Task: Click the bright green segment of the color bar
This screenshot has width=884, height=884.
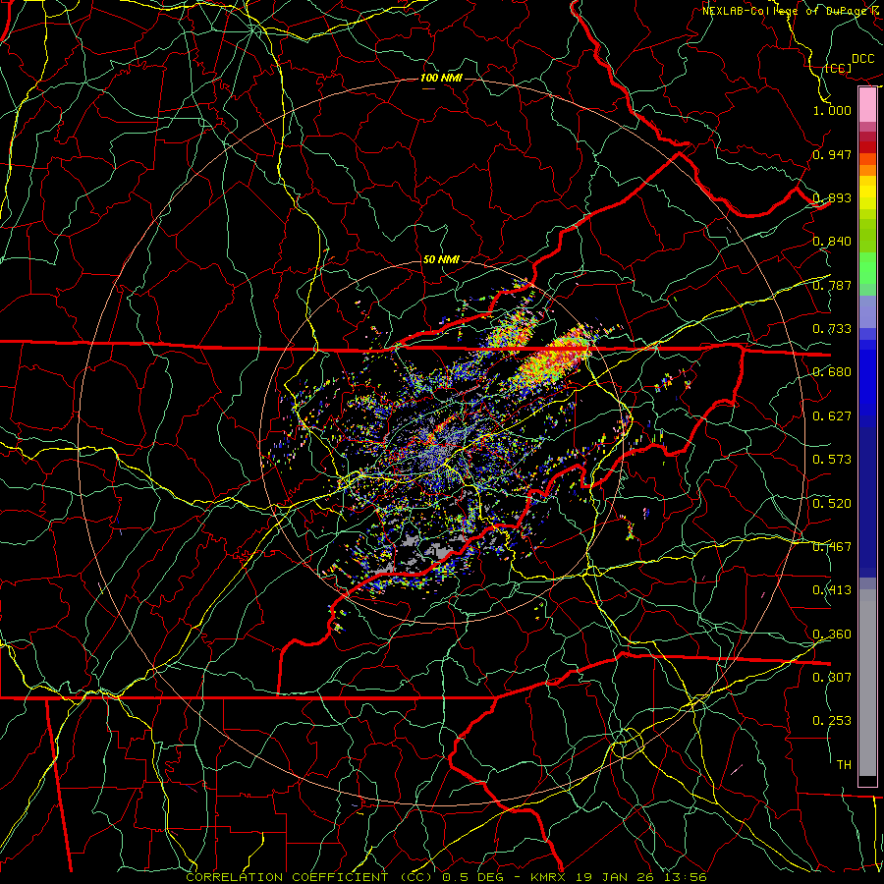Action: pos(867,269)
